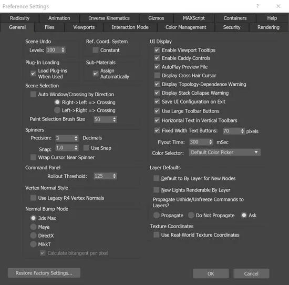289x285 pixels.
Task: Choose Do Not Propagate option
Action: 191,215
